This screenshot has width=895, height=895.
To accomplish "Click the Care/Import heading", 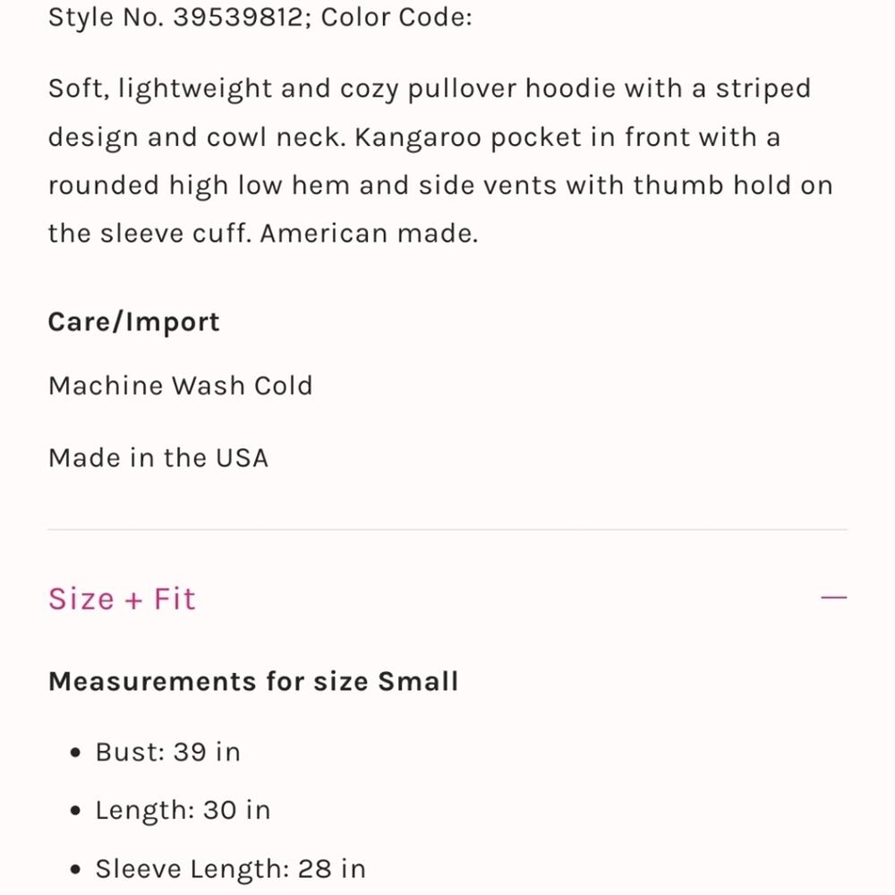I will tap(133, 322).
